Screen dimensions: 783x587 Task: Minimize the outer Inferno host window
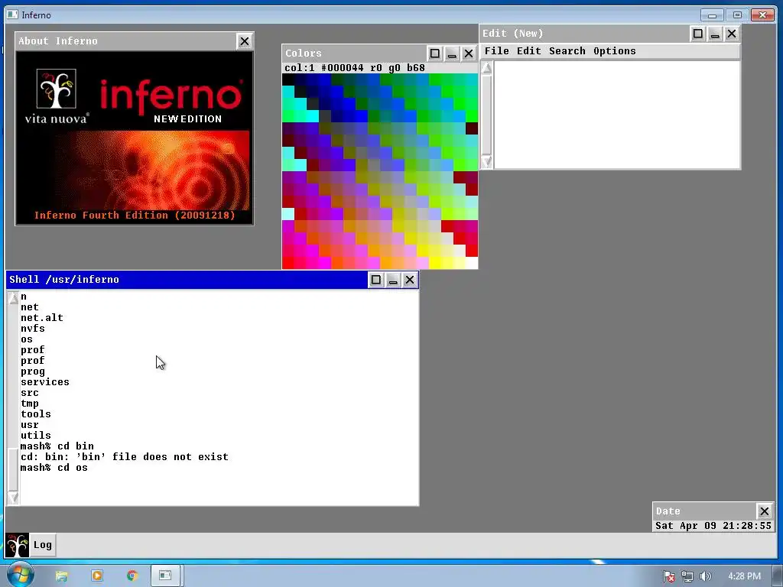point(712,15)
